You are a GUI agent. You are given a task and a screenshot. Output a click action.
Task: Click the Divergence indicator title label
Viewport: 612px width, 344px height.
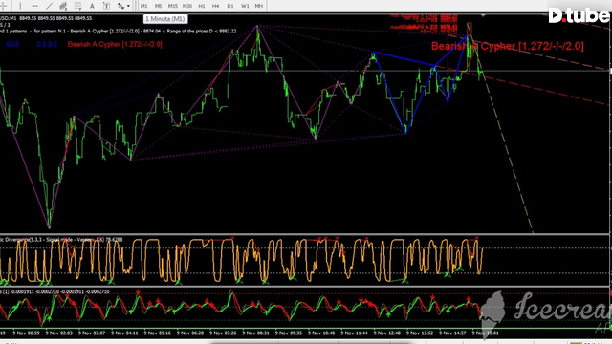click(x=61, y=240)
